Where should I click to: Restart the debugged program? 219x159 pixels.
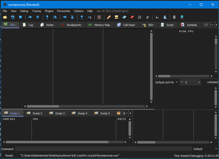point(13,17)
